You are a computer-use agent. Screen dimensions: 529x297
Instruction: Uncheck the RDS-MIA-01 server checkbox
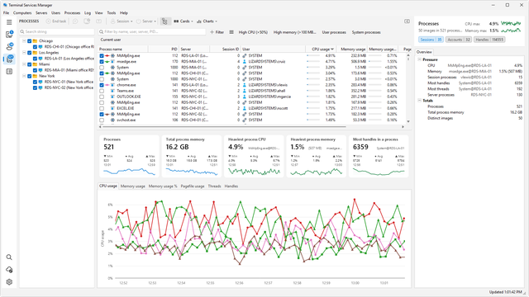35,70
